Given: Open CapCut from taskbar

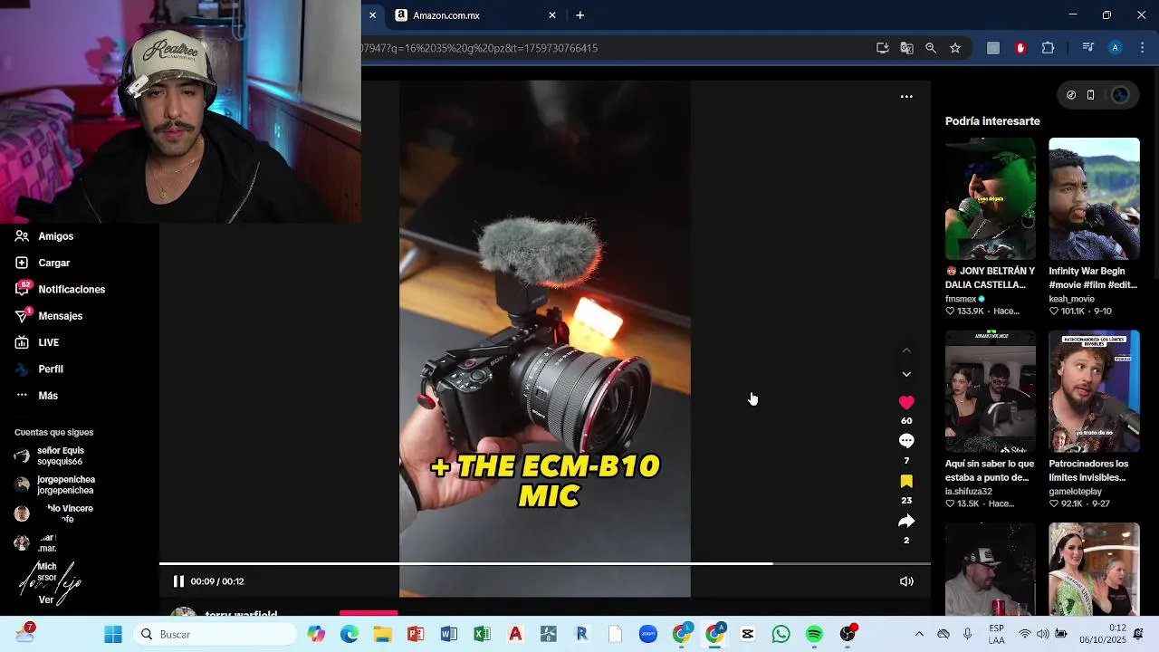Looking at the screenshot, I should point(748,635).
